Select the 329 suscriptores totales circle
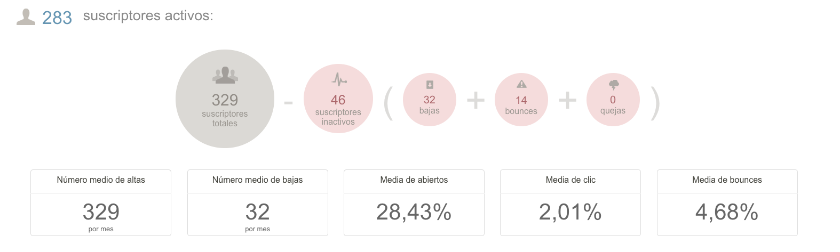Screen dimensions: 840x252 225,99
